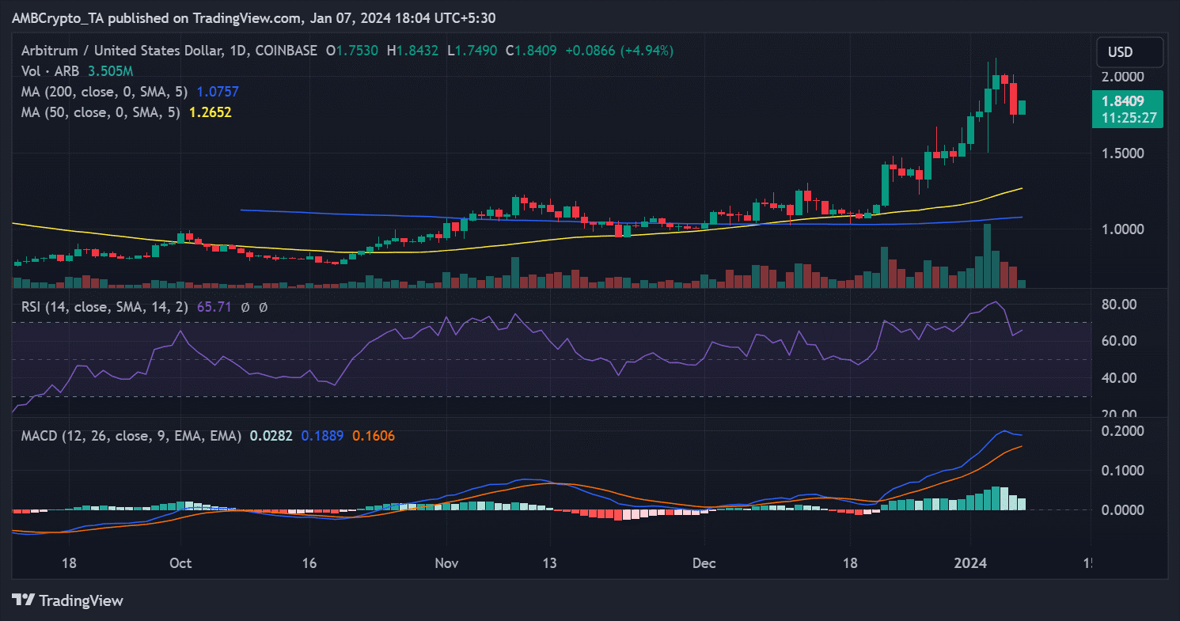Open the USD currency selector
This screenshot has height=621, width=1180.
(x=1129, y=52)
